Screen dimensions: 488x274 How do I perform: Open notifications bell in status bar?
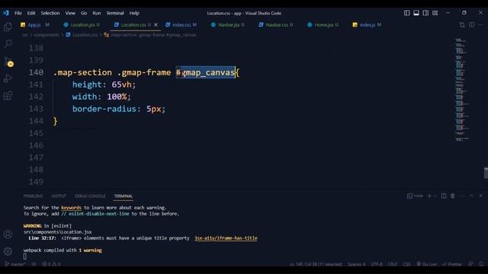click(481, 264)
